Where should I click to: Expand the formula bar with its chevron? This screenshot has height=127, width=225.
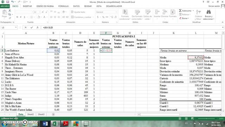[x=223, y=28]
